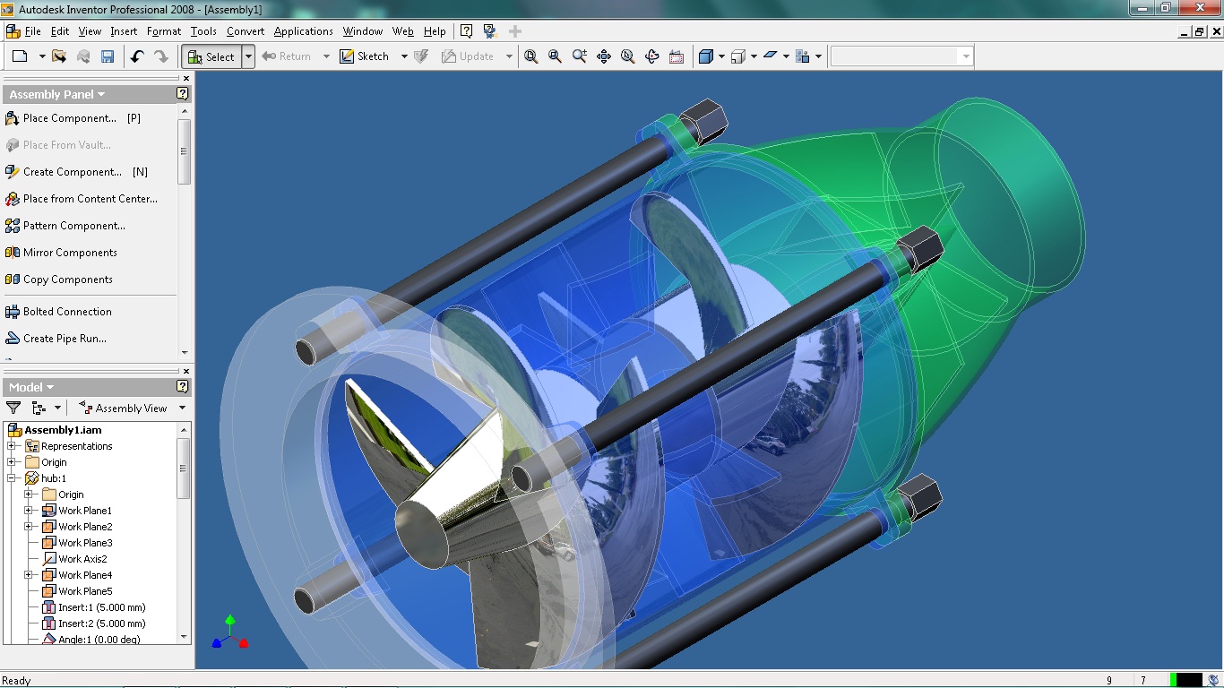Click the Save icon in toolbar
The height and width of the screenshot is (688, 1224).
(108, 56)
